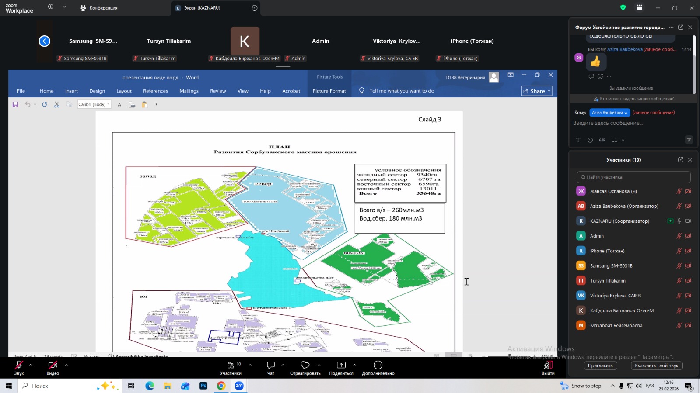Screen dimensions: 700x393
Task: Open Photoshop from the Windows taskbar
Action: click(203, 386)
